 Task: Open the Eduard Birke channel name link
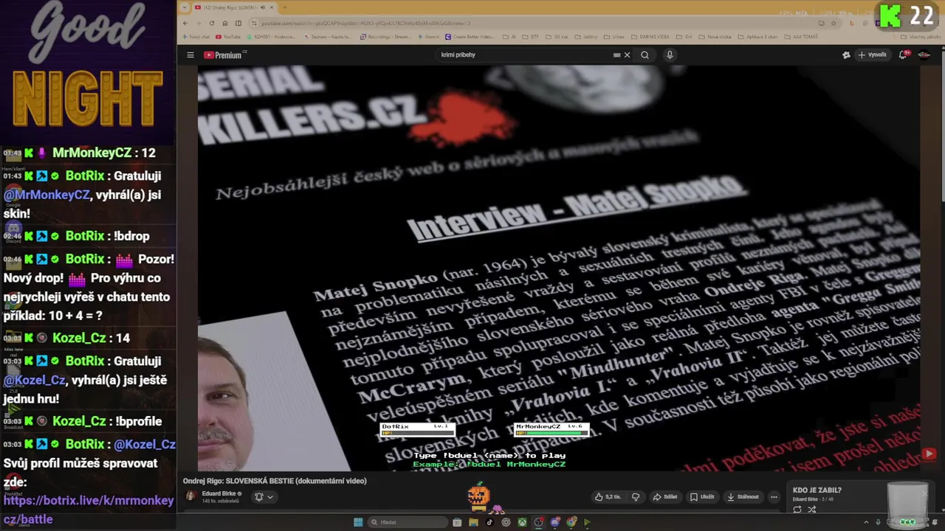click(219, 493)
